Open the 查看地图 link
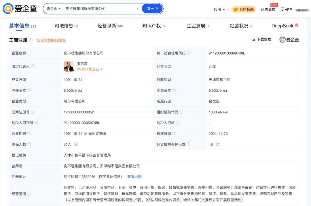The width and height of the screenshot is (311, 206). click(x=134, y=177)
